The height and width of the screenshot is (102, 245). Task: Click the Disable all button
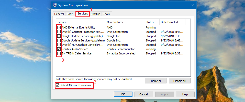180,81
